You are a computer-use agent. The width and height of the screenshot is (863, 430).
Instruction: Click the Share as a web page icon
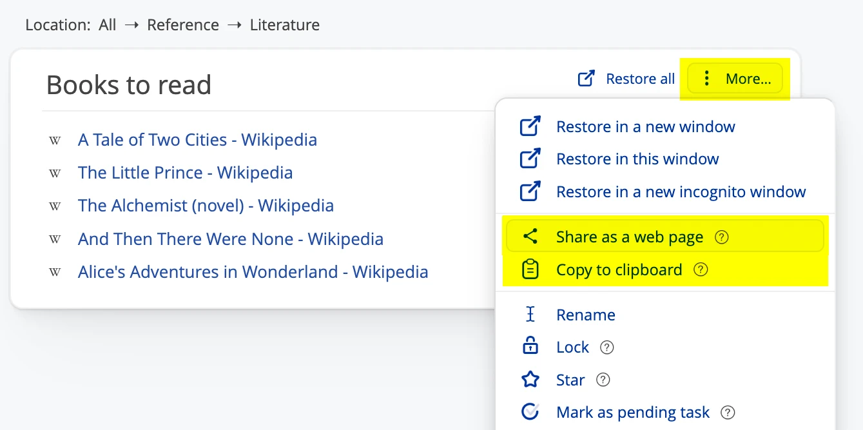pos(530,237)
